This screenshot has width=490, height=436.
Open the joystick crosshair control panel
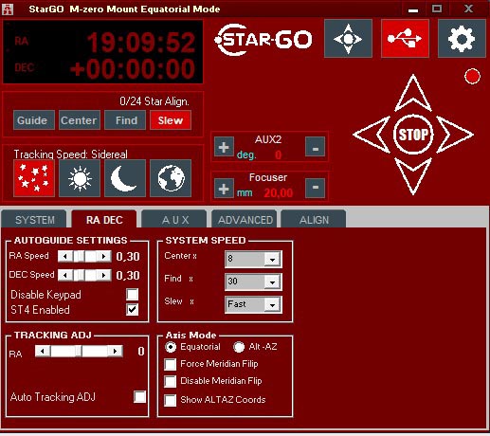click(x=348, y=39)
